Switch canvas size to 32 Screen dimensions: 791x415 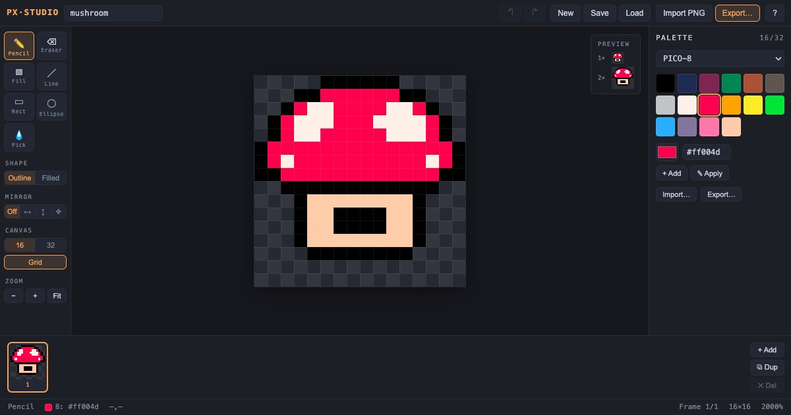coord(51,245)
